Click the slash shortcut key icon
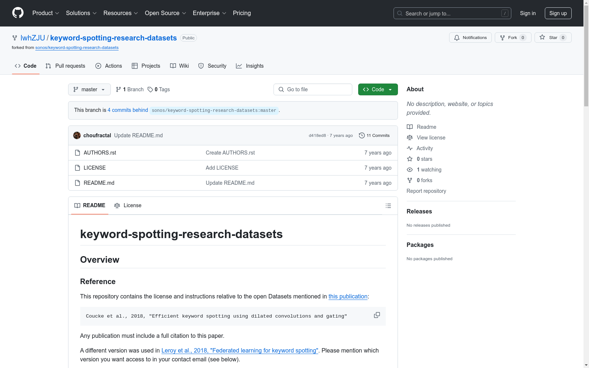Image resolution: width=589 pixels, height=368 pixels. point(505,13)
